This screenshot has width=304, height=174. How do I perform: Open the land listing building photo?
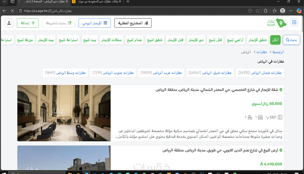[x=64, y=158]
